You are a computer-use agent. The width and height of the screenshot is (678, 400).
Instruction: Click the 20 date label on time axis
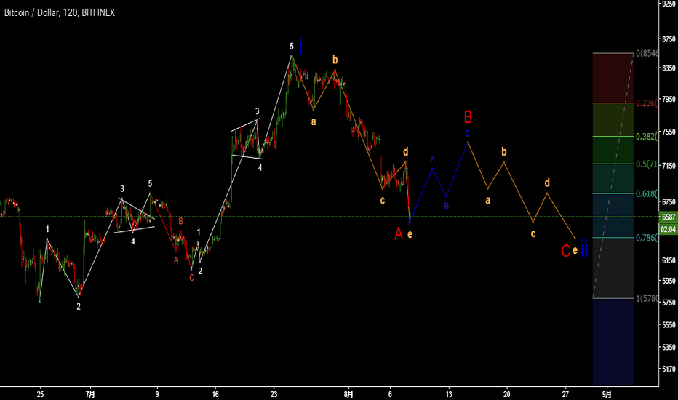(x=507, y=394)
